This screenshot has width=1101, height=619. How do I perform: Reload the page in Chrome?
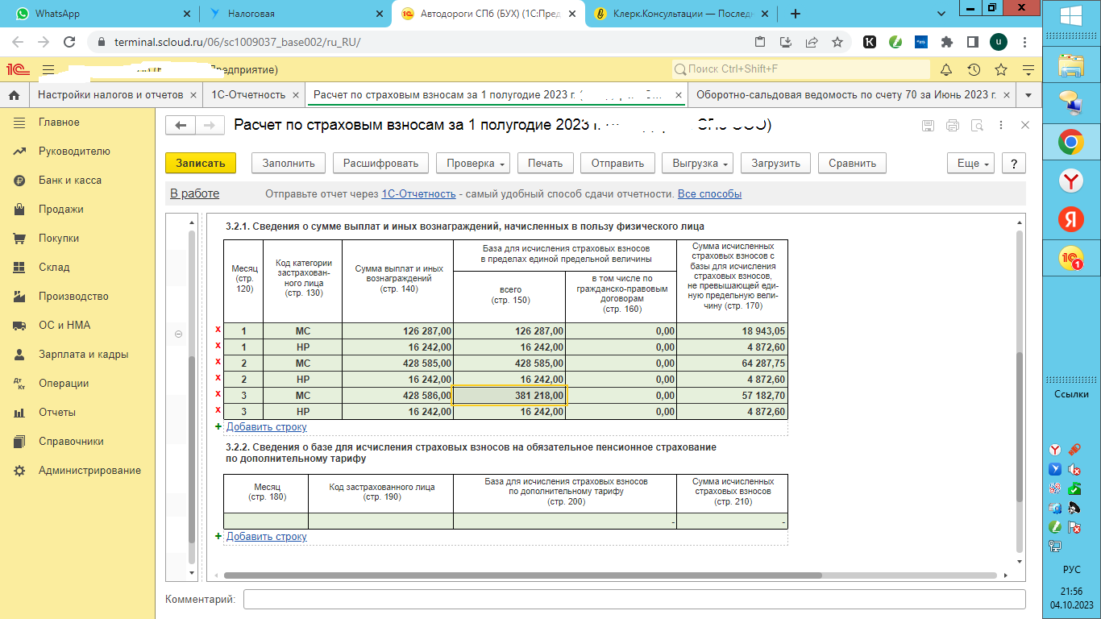(69, 42)
